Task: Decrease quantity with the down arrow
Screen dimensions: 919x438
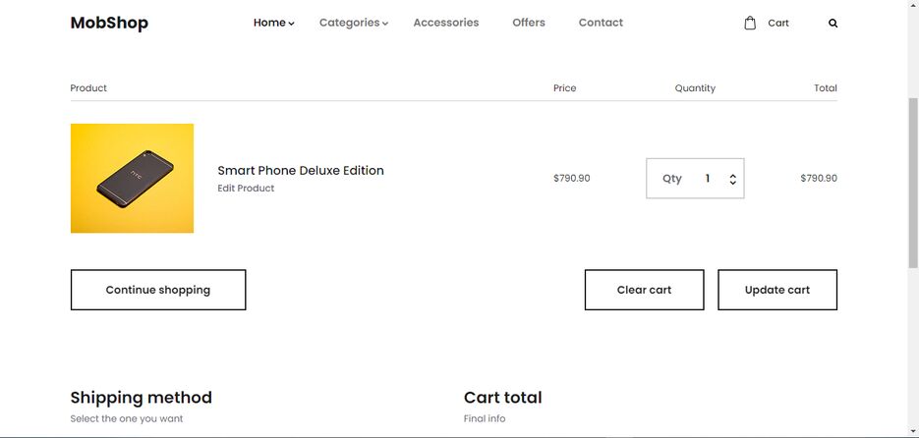Action: [x=732, y=183]
